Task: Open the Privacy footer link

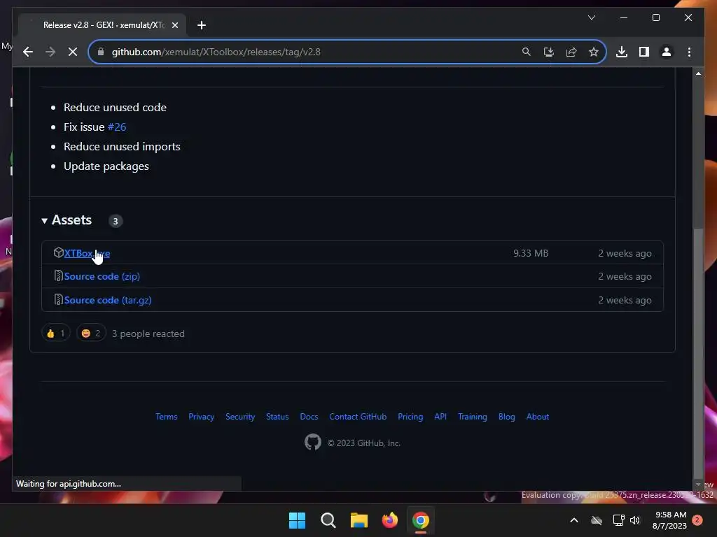Action: pyautogui.click(x=201, y=417)
